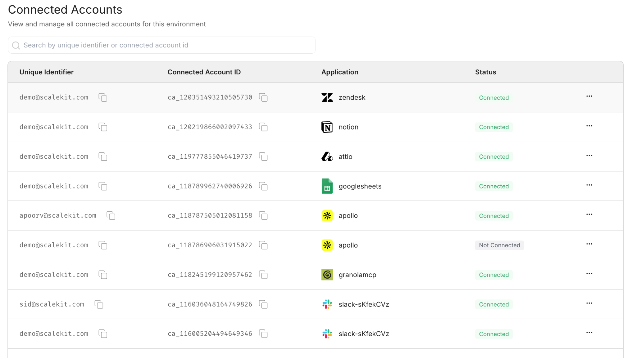The image size is (636, 358).
Task: Copy the notion connected account ID
Action: (x=263, y=127)
